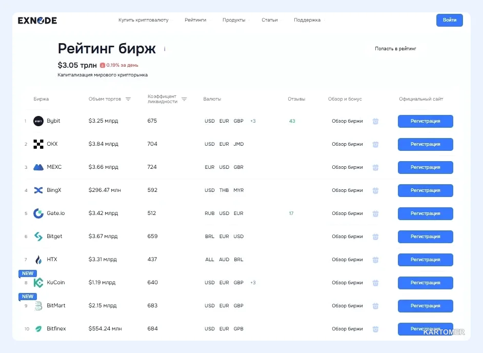The height and width of the screenshot is (353, 483).
Task: Click the Войти login button
Action: (450, 20)
